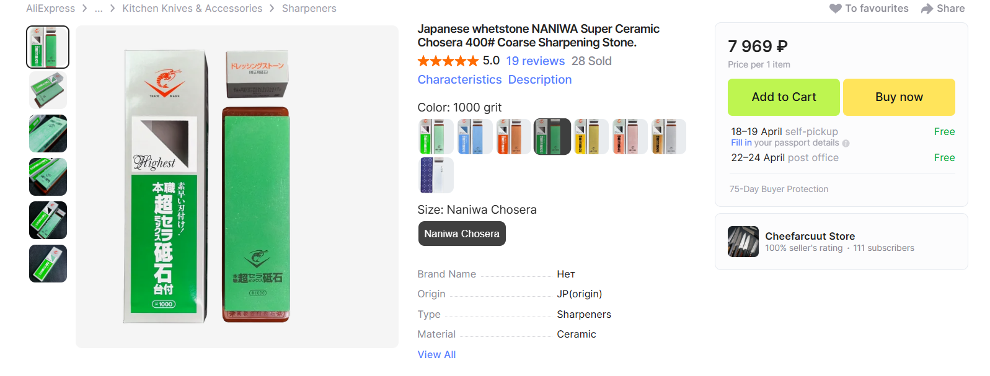Open the Cheefarcuut Store avatar
990x376 pixels.
[x=743, y=242]
